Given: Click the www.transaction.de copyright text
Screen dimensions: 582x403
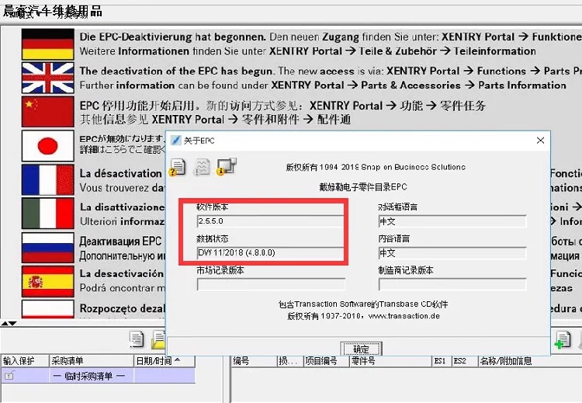Looking at the screenshot, I should tap(363, 316).
